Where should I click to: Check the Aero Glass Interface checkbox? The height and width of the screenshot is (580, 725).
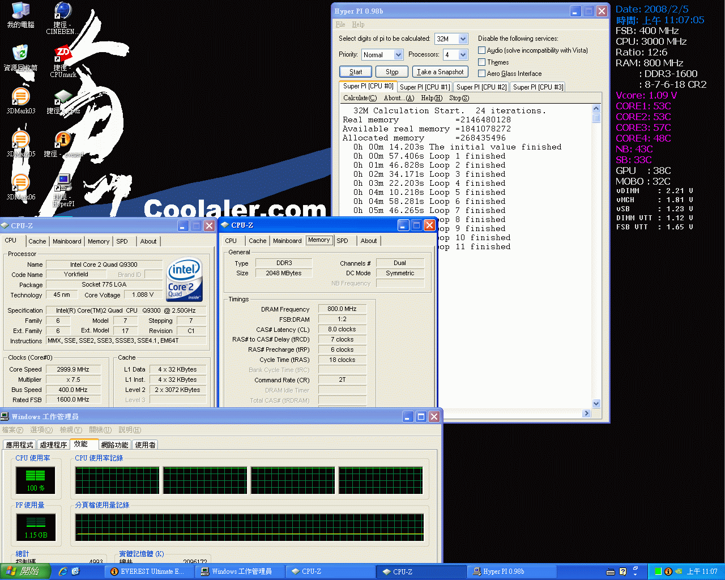[x=482, y=74]
